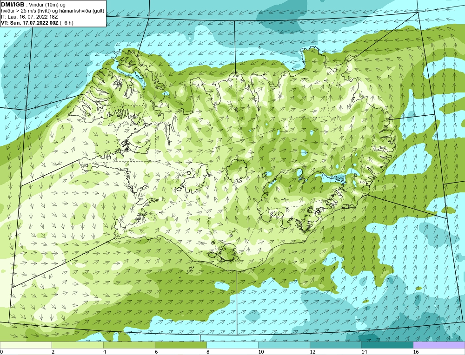Click the 2–4 m/s light green legend swatch

[x=77, y=345]
